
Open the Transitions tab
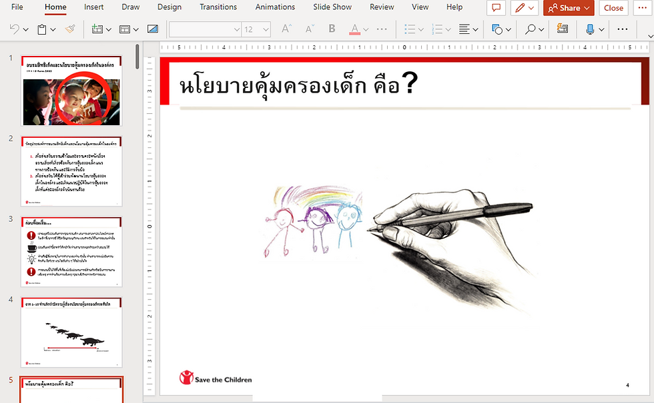[x=218, y=7]
